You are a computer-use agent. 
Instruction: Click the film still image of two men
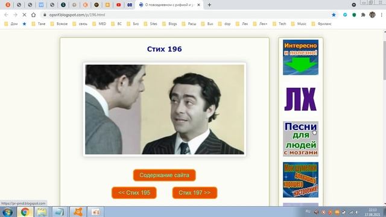coord(165,110)
